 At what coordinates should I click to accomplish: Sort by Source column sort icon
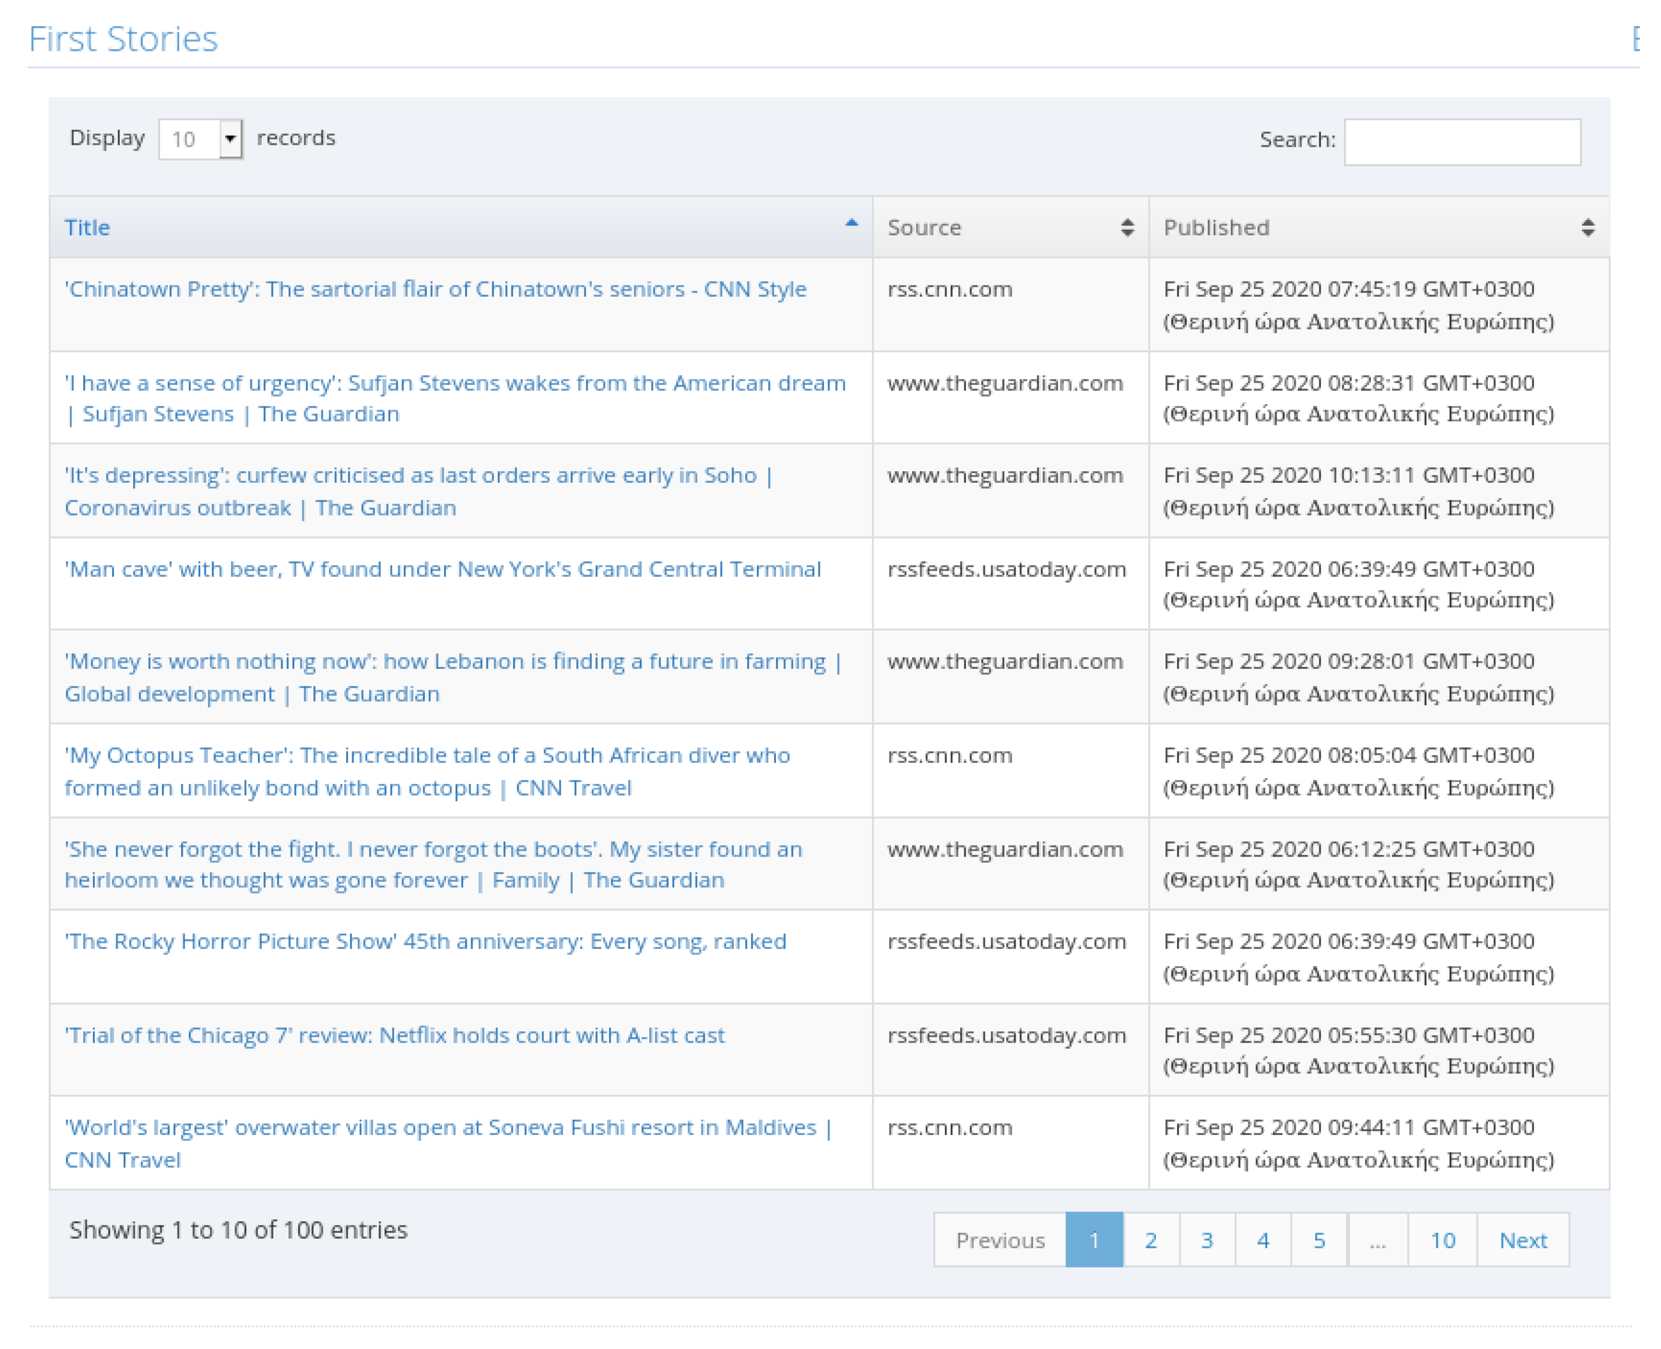pos(1127,228)
